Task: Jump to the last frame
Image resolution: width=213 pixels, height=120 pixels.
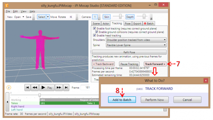Action: tap(66, 88)
